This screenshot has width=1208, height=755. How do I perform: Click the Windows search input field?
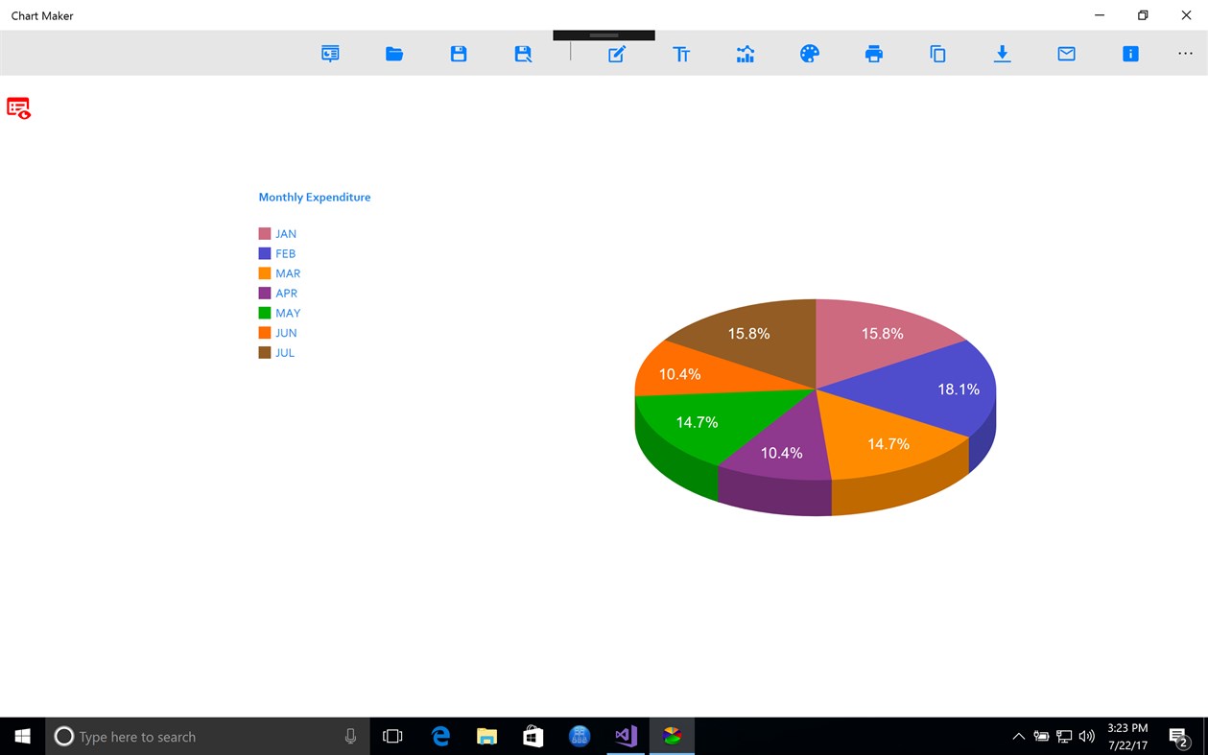pos(192,736)
